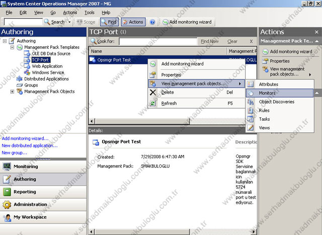Click the Name column header
Screen dimensions: 322x235
point(157,51)
